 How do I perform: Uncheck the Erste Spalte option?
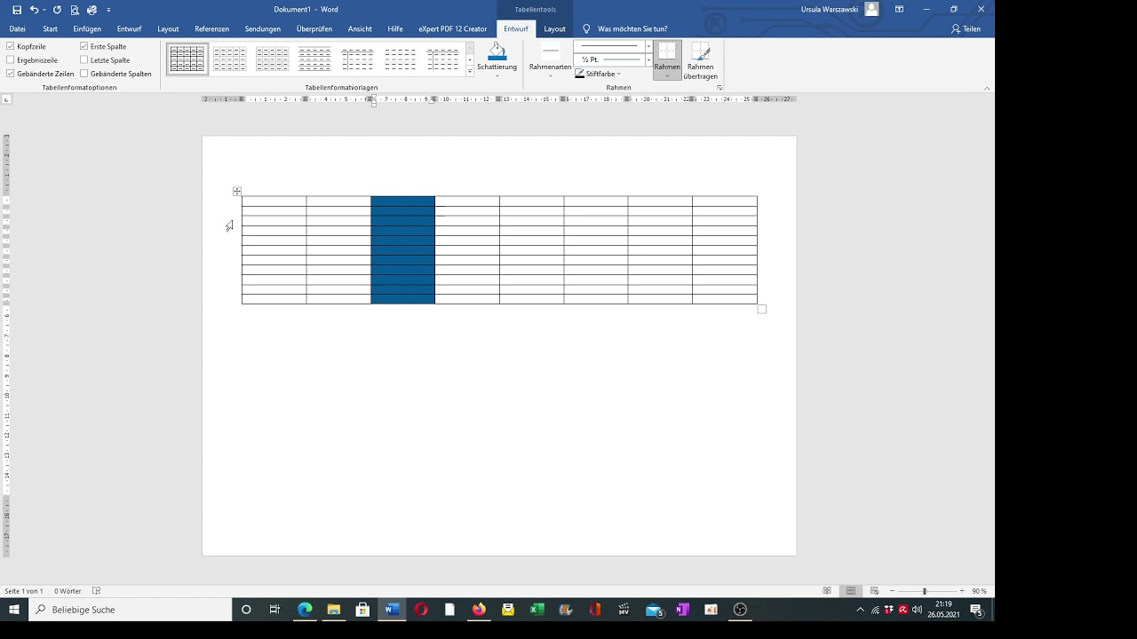(84, 46)
